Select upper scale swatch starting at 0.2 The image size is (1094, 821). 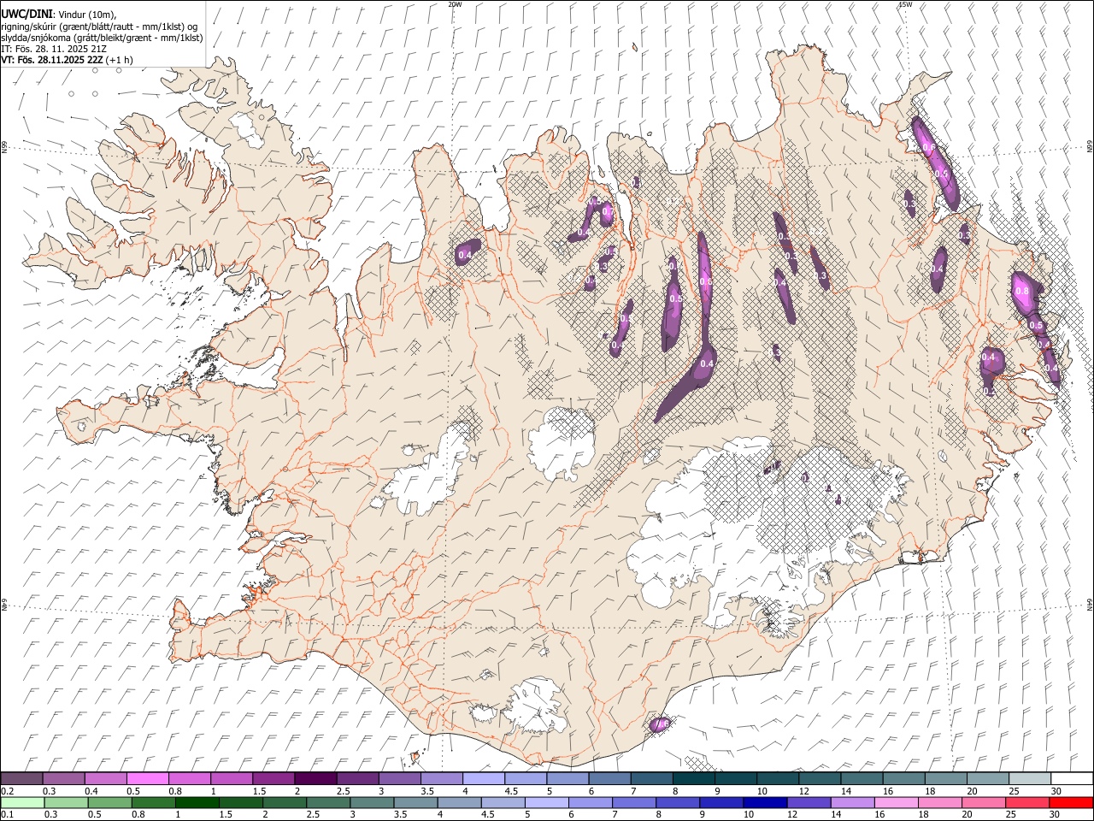coord(22,779)
